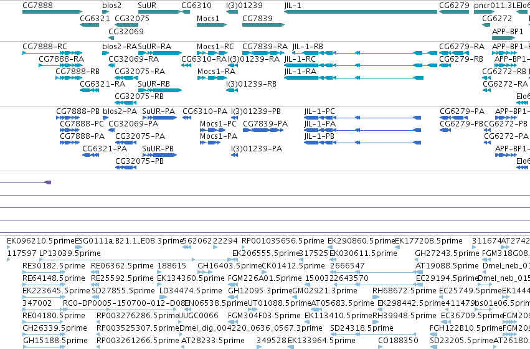Select the CG7888-RB transcript label
Viewport: 530px width, 350px height.
tap(77, 71)
